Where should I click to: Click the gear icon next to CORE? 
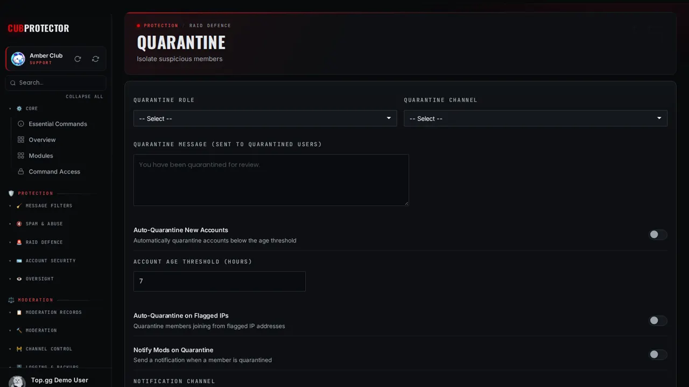coord(19,109)
